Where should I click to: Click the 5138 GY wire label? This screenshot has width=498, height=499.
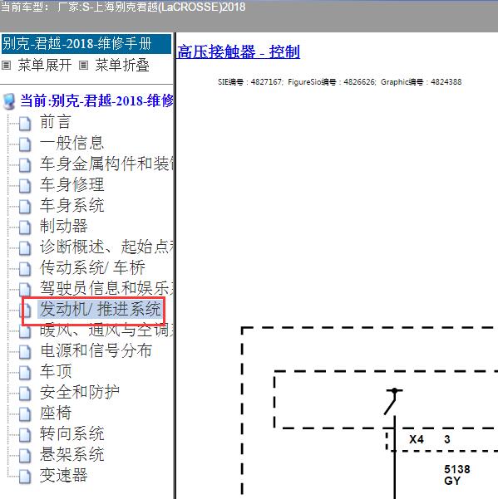457,474
